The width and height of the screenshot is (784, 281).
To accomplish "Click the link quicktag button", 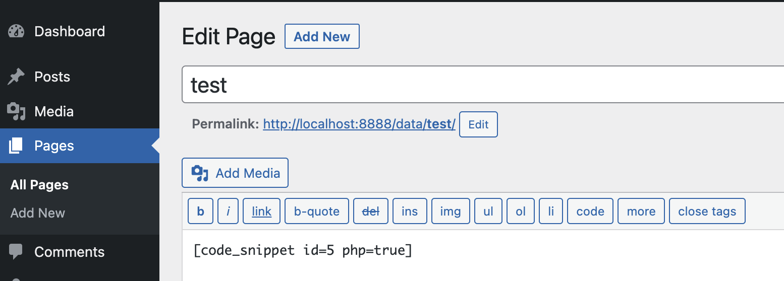I will click(261, 211).
